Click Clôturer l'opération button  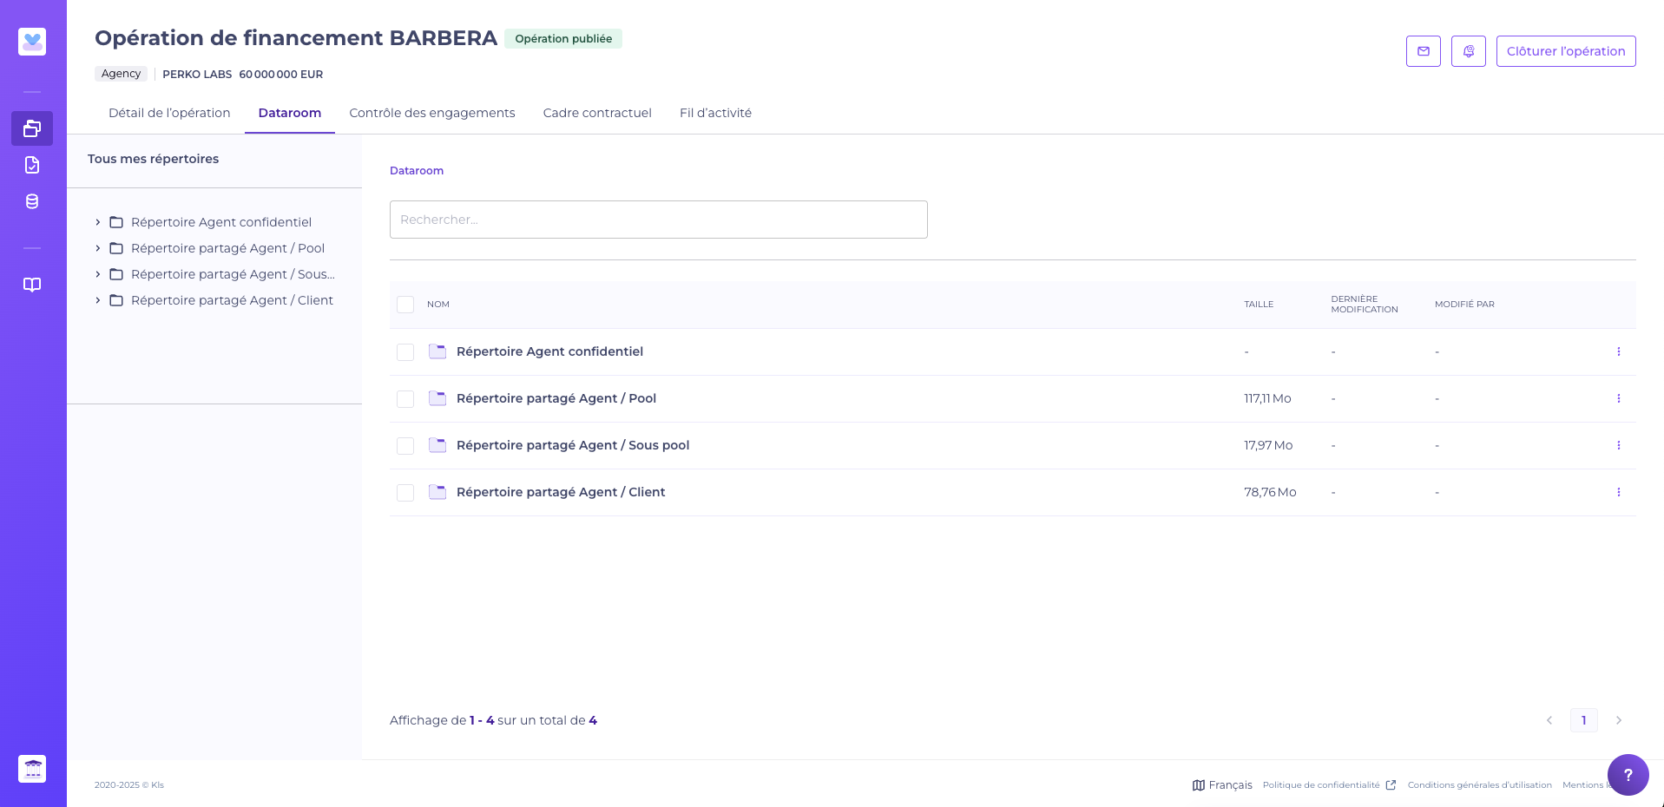coord(1565,51)
